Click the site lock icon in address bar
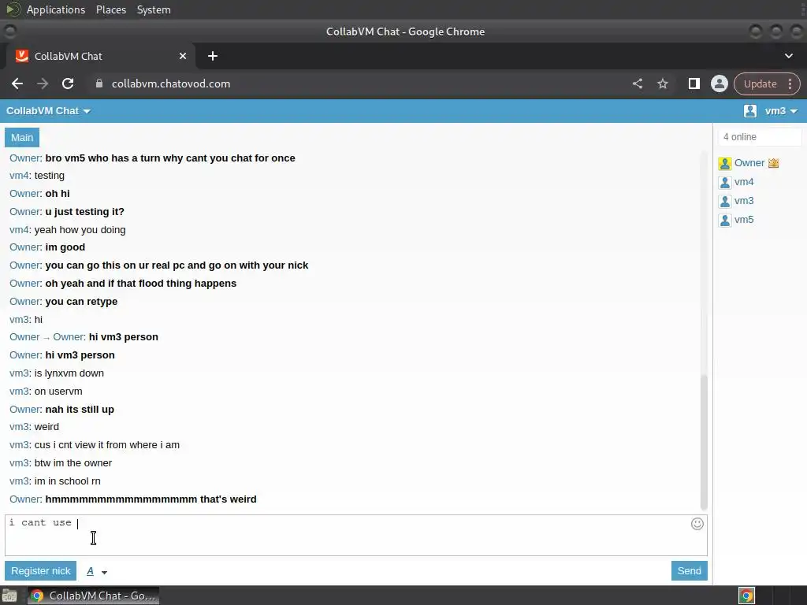Viewport: 807px width, 605px height. (99, 84)
